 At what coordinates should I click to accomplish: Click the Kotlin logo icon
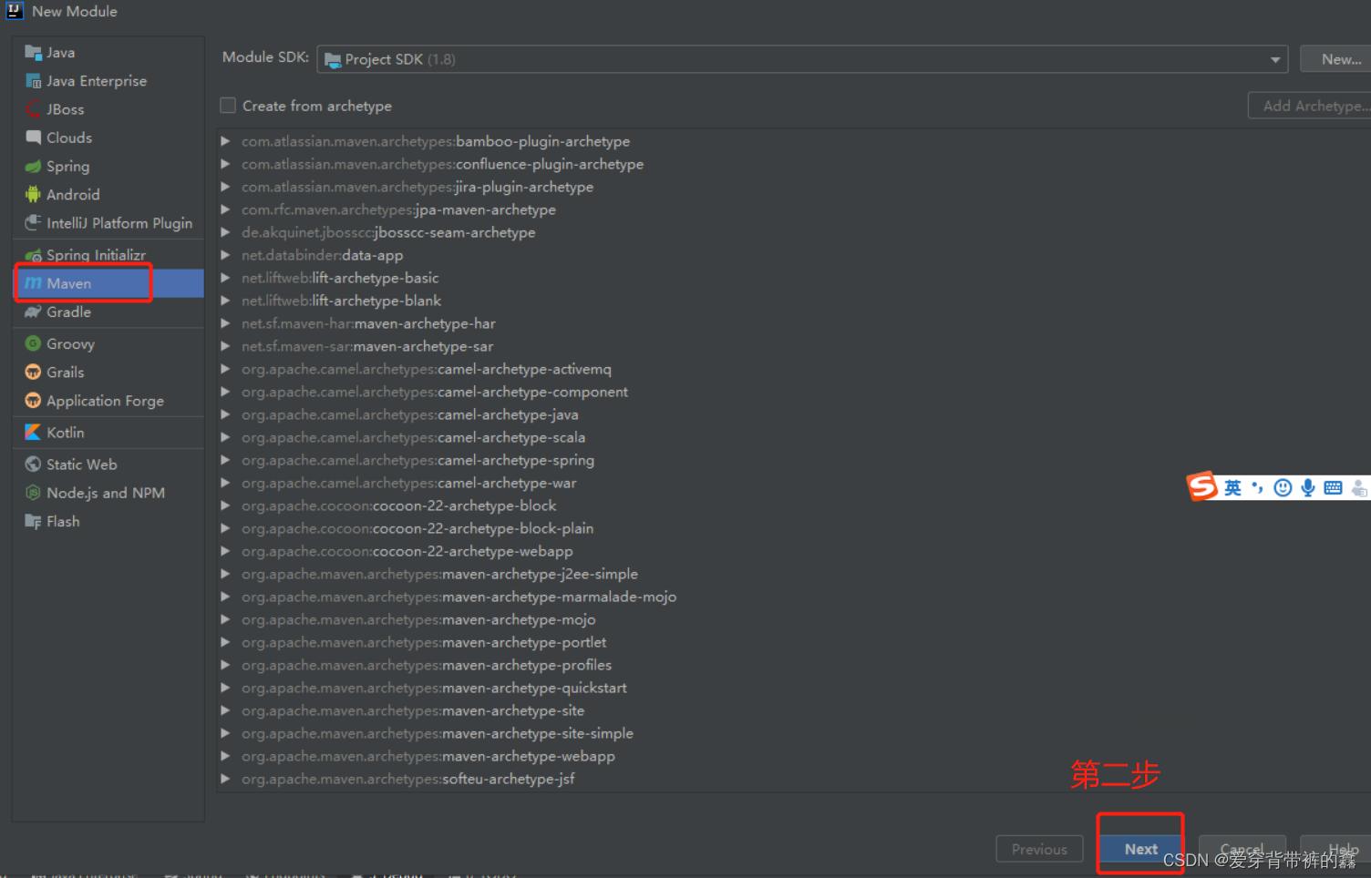coord(33,433)
